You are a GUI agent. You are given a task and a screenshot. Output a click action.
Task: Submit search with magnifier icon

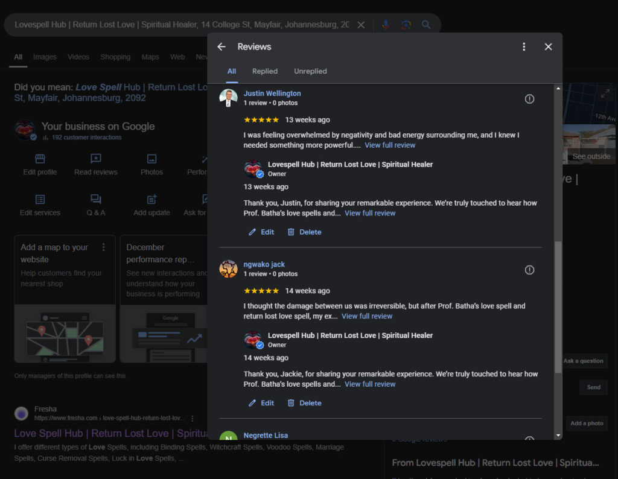426,25
